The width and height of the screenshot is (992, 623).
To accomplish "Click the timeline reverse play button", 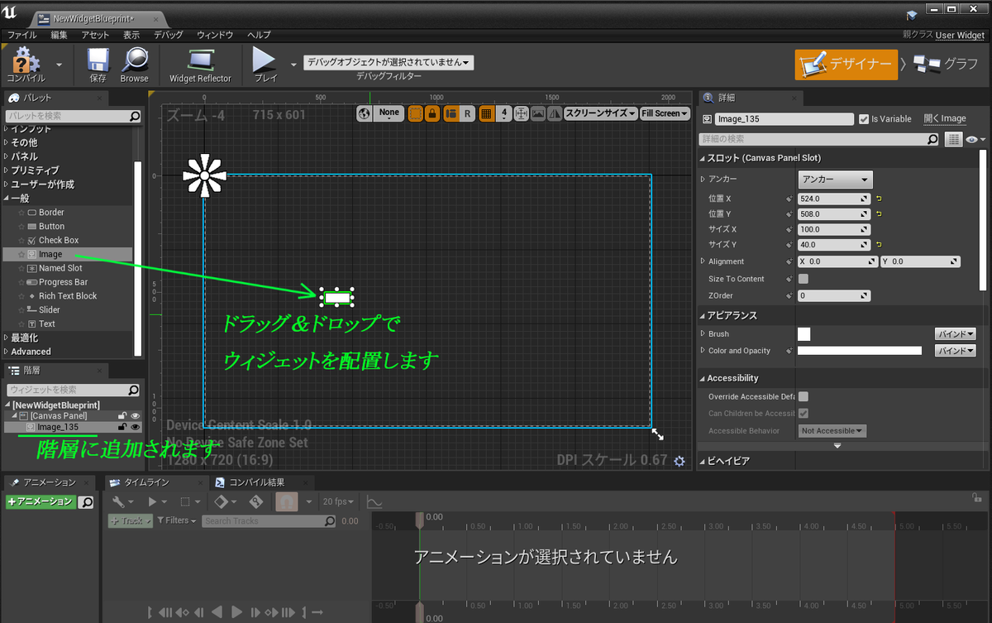I will (217, 612).
